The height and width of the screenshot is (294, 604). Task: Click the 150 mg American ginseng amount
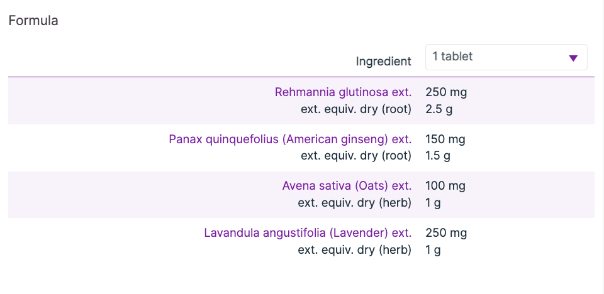445,139
